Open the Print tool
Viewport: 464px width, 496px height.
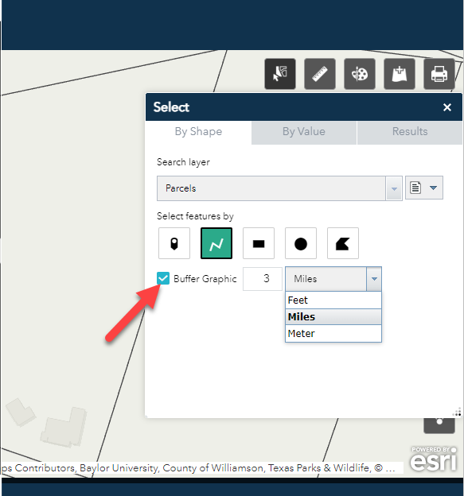(x=439, y=74)
